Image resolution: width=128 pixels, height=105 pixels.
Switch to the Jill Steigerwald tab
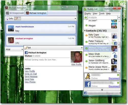(x=15, y=13)
